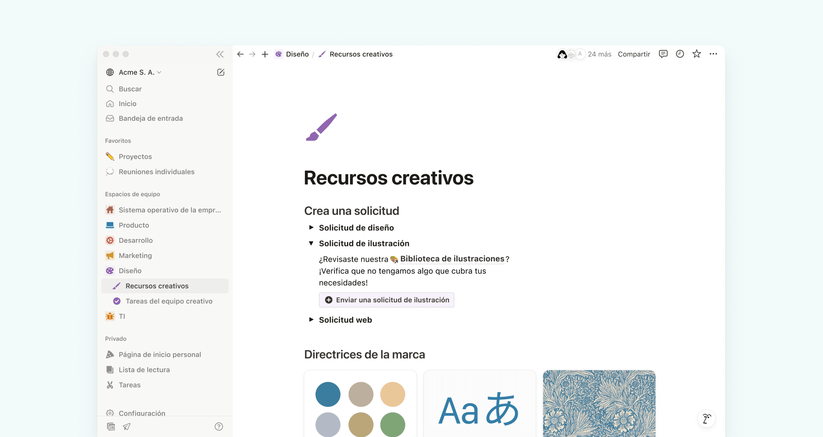The width and height of the screenshot is (823, 437).
Task: Add a new tab with plus icon
Action: 265,54
